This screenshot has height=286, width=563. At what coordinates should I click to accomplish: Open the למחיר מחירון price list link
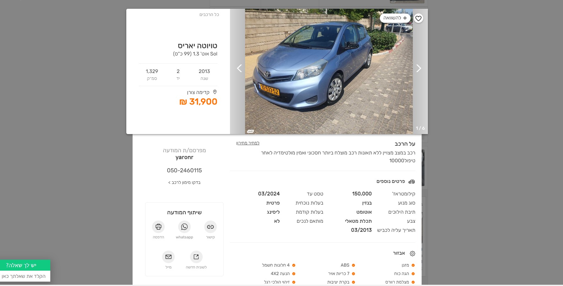[x=248, y=143]
